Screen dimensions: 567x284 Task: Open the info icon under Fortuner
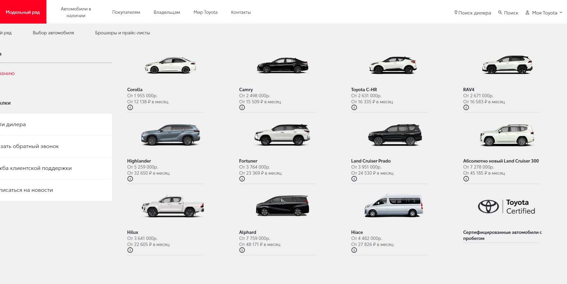coord(242,179)
